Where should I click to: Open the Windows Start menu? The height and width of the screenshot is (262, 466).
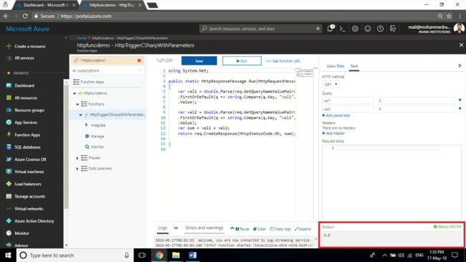click(8, 256)
